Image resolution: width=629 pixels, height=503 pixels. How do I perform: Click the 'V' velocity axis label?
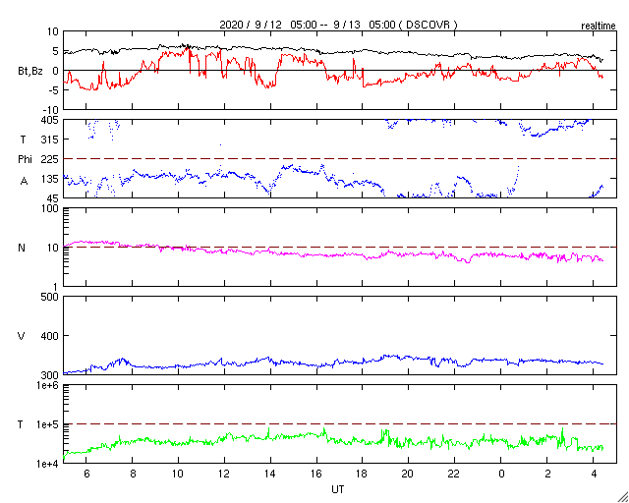(22, 336)
